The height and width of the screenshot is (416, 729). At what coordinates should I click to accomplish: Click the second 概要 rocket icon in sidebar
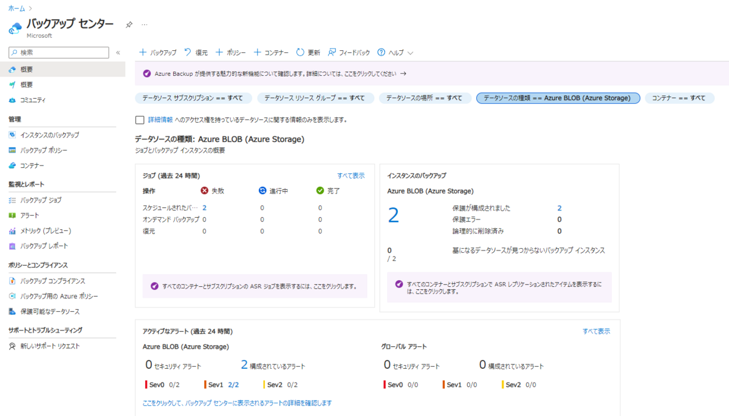12,85
